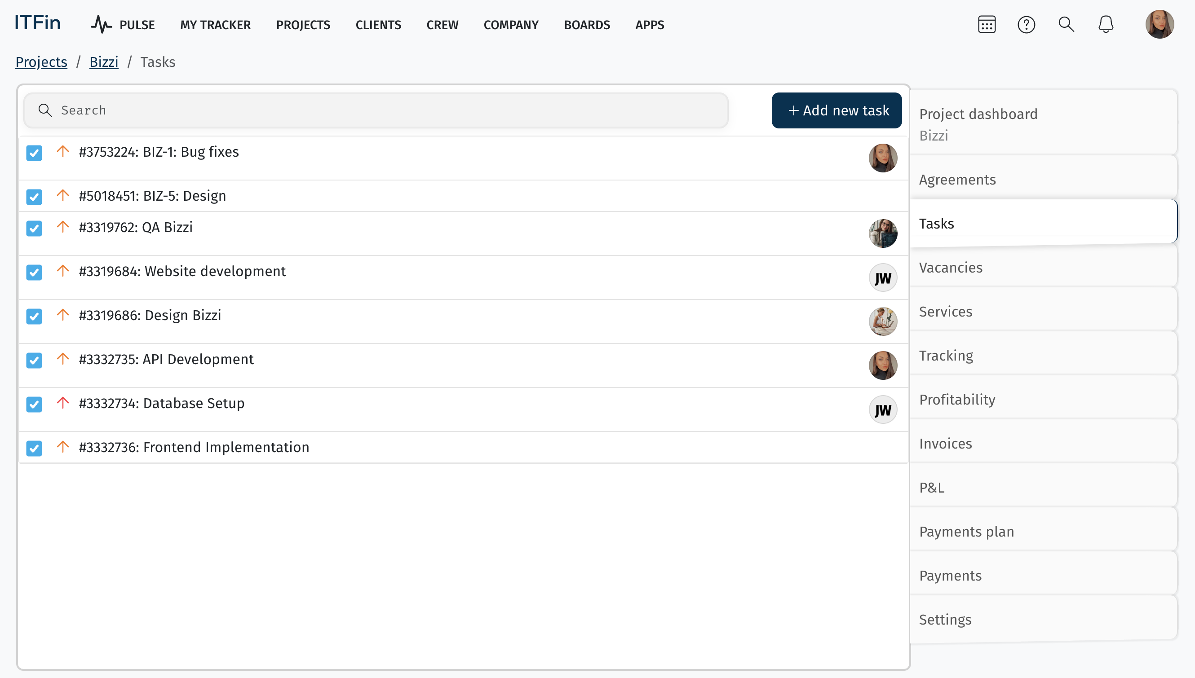Switch to Profitability sidebar tab
The width and height of the screenshot is (1195, 678).
[x=957, y=400]
